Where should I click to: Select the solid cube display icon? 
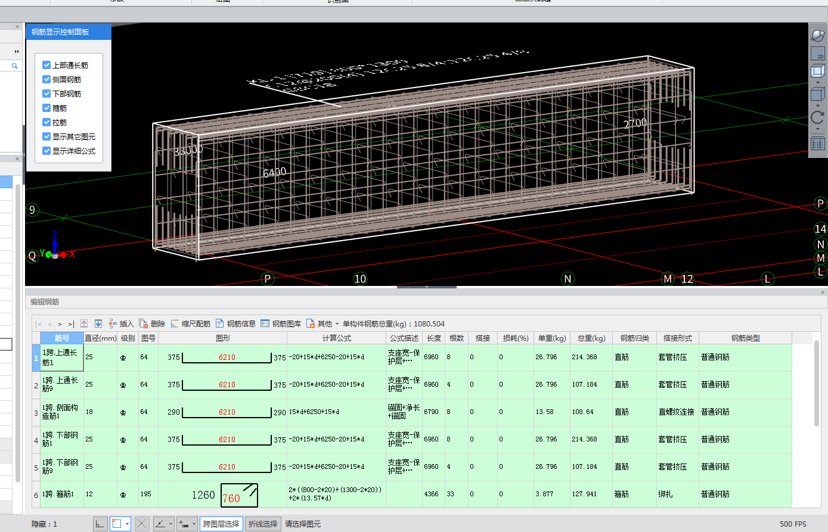coord(818,94)
